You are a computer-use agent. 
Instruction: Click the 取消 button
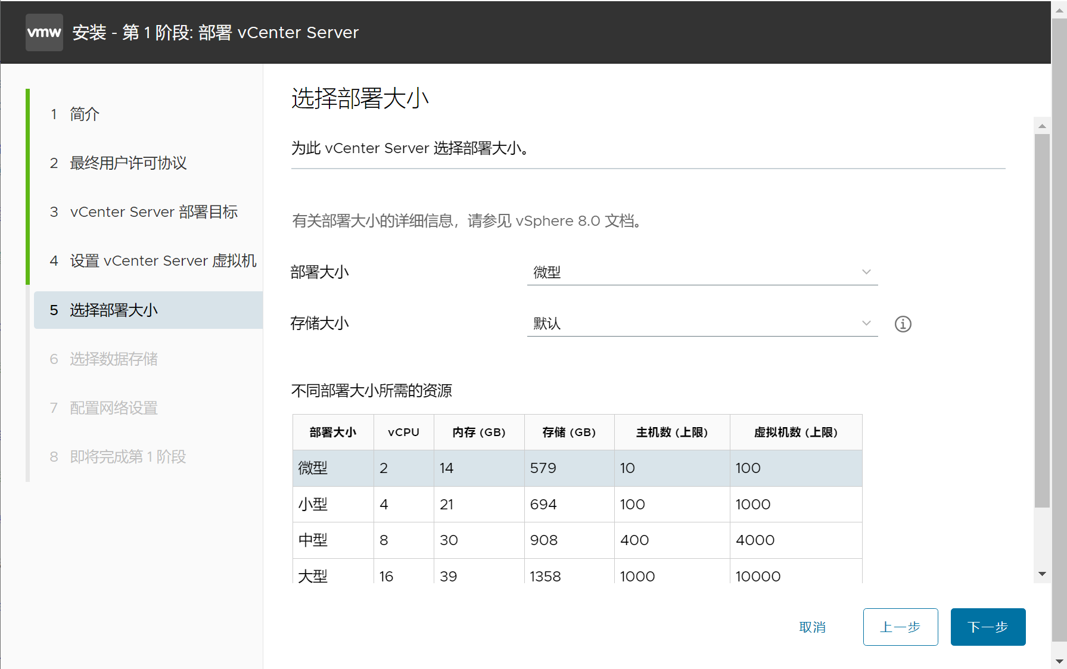click(x=812, y=627)
